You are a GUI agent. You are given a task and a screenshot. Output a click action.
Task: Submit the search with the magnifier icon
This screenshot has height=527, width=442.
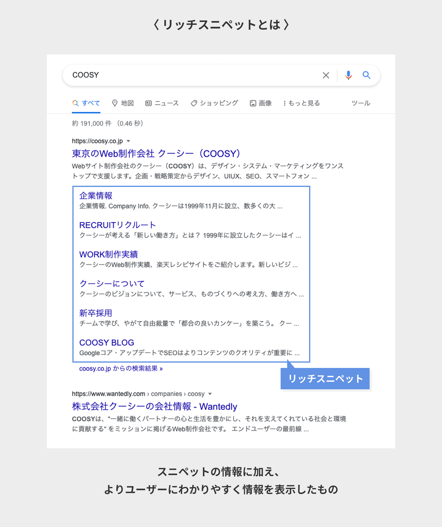click(366, 75)
